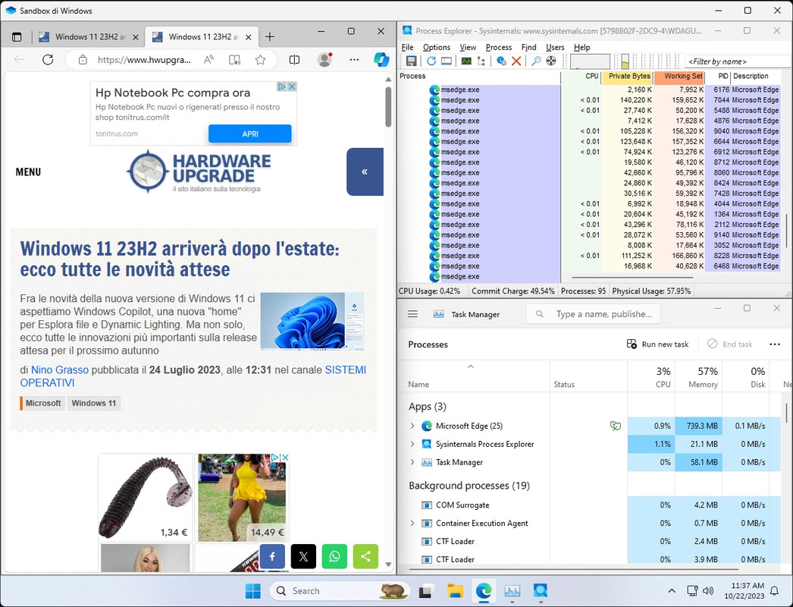Open File menu in Process Explorer
Screen dimensions: 793x607
point(408,47)
